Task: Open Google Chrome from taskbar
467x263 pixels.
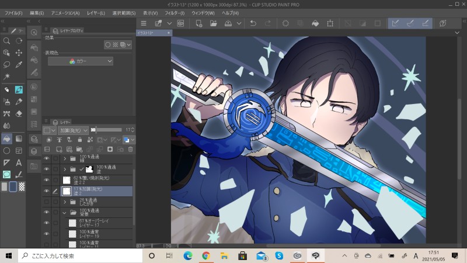Action: tap(206, 256)
